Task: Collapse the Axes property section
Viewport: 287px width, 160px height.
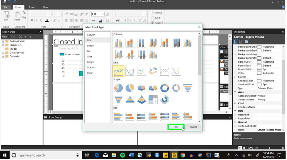Action: pos(235,92)
